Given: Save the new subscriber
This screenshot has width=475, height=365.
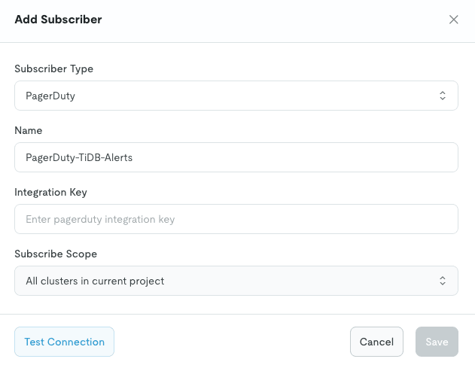Looking at the screenshot, I should pos(437,342).
